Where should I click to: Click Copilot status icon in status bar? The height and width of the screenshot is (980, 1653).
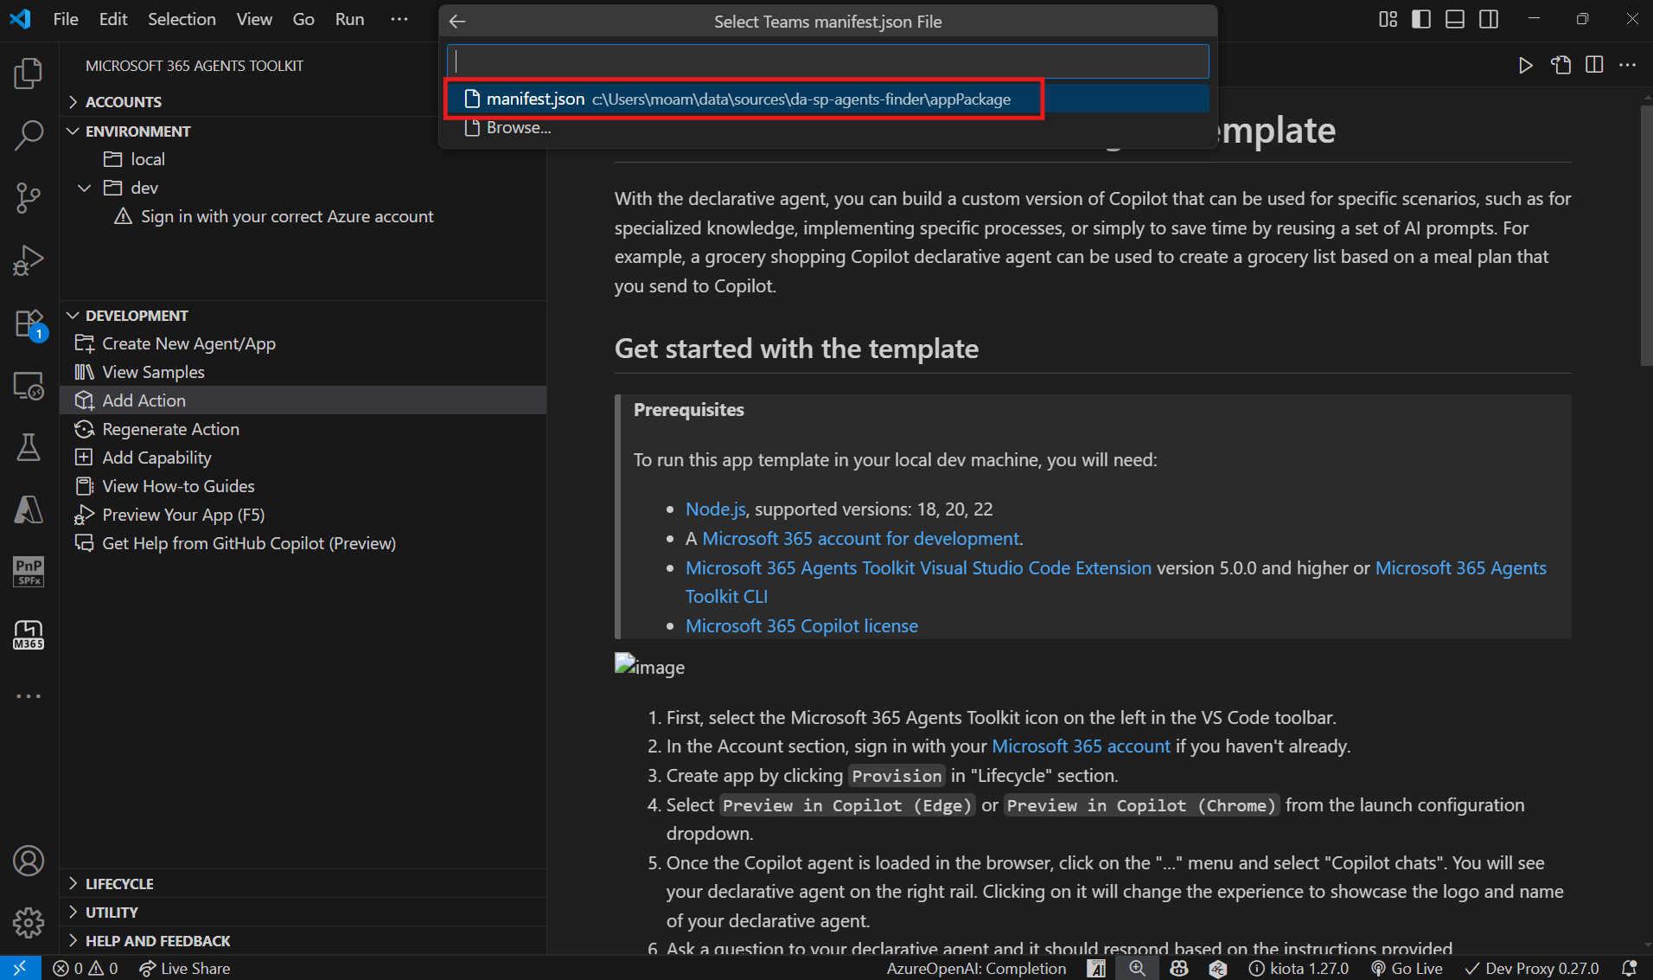(x=1178, y=968)
